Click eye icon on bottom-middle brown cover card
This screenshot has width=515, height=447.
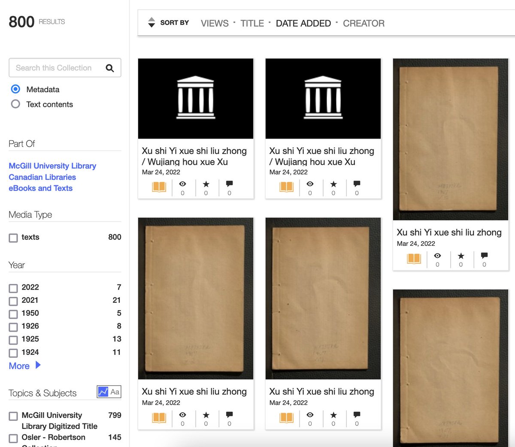(x=310, y=415)
